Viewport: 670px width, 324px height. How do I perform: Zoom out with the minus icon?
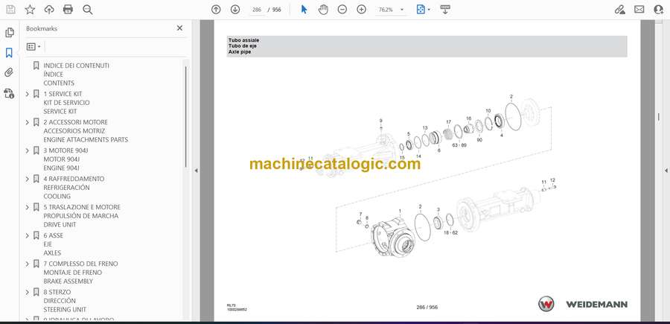(x=342, y=10)
